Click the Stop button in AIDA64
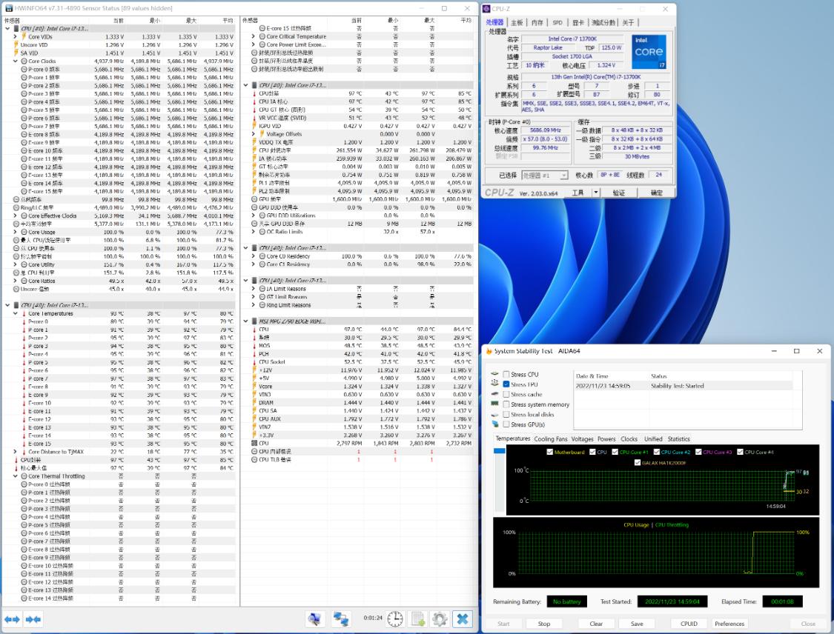 [x=543, y=624]
